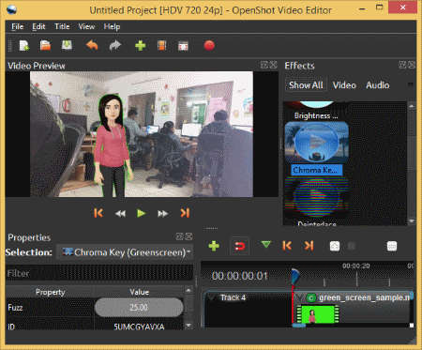Close the Effects panel
The height and width of the screenshot is (350, 422).
pyautogui.click(x=412, y=65)
